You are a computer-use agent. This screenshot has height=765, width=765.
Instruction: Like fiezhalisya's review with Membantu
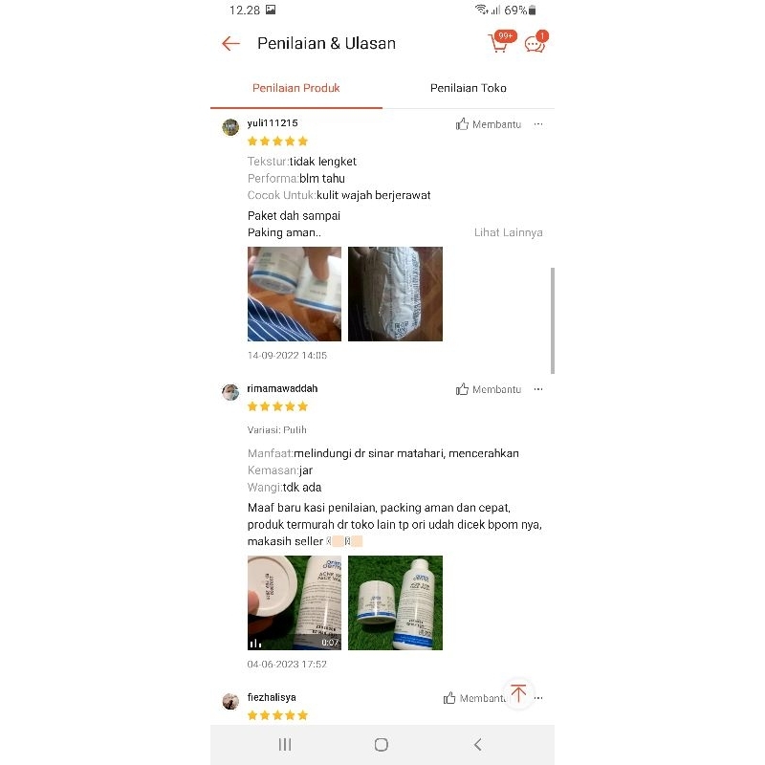tap(474, 698)
